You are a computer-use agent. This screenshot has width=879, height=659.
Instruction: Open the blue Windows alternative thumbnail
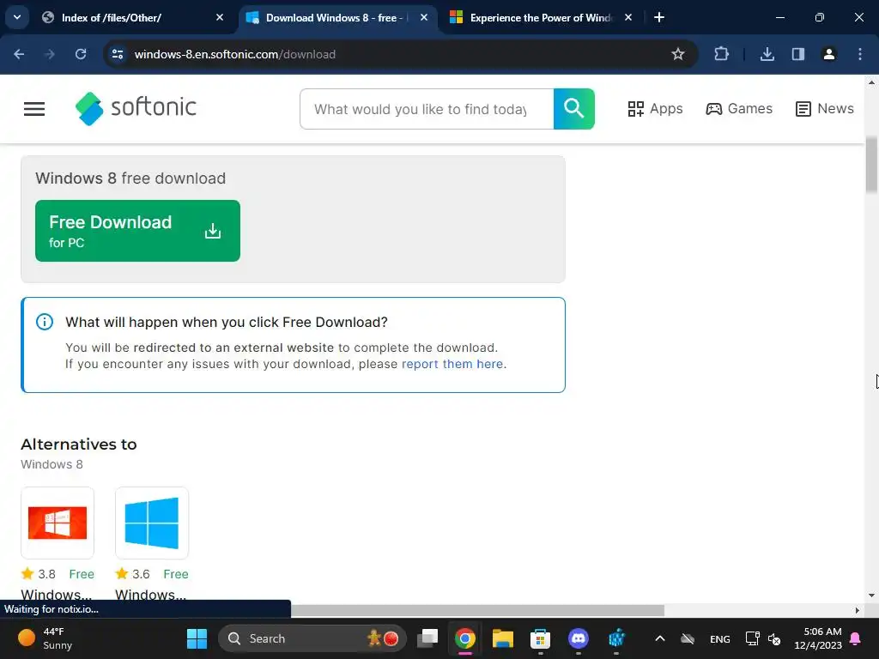tap(152, 523)
